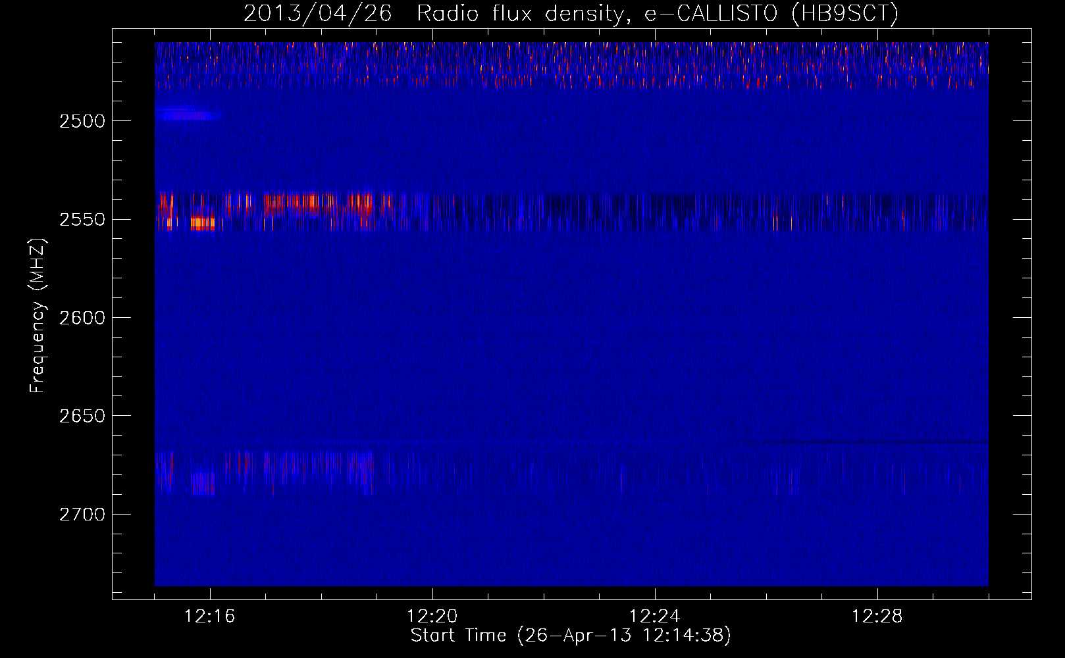Click the 12:24 time tick label
1065x658 pixels.
pos(655,616)
